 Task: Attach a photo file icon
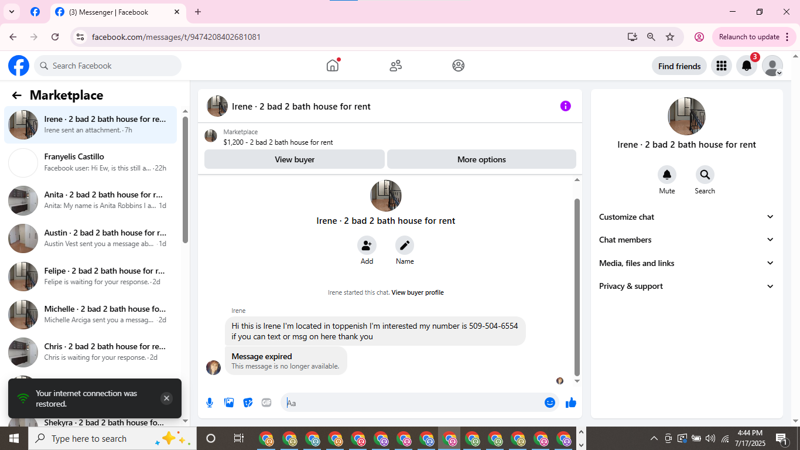(x=229, y=403)
